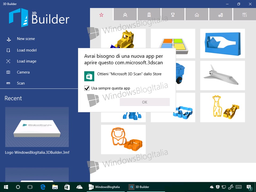
Task: Switch to the ABC 123 tab
Action: pos(245,15)
